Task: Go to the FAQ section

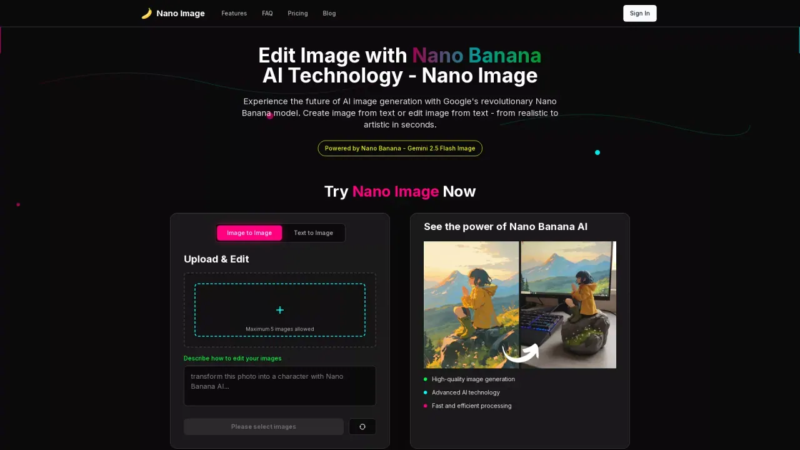Action: point(267,13)
